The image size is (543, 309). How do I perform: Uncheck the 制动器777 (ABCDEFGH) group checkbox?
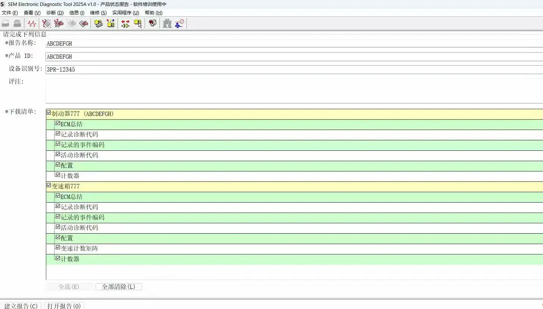click(49, 113)
